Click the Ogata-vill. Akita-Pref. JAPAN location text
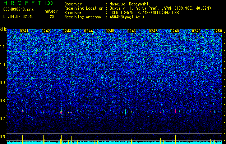This screenshot has width=226, height=144. tap(160, 8)
